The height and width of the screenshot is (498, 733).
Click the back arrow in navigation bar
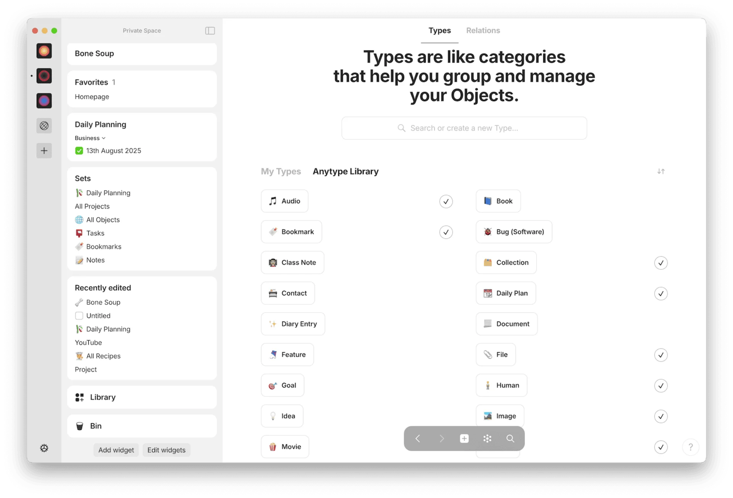[418, 438]
